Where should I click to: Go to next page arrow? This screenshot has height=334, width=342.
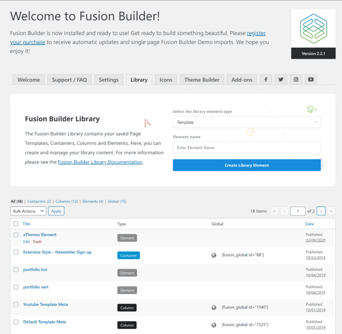pyautogui.click(x=321, y=211)
